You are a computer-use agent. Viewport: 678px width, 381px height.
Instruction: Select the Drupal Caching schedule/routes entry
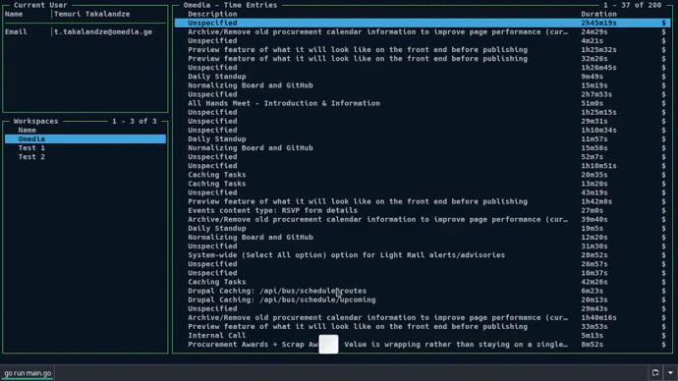[x=423, y=291]
